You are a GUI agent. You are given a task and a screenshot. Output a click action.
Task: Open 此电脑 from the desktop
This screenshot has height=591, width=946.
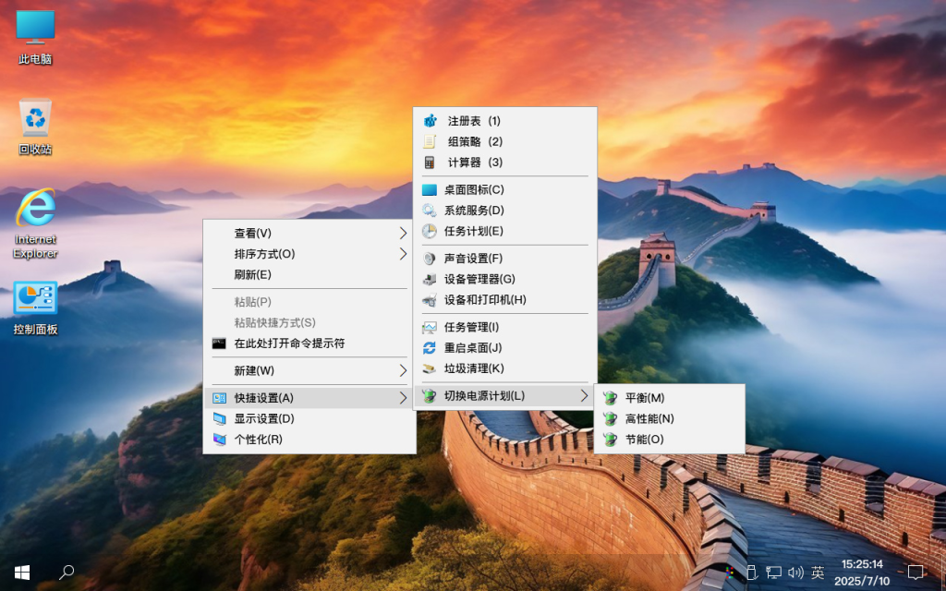tap(34, 35)
